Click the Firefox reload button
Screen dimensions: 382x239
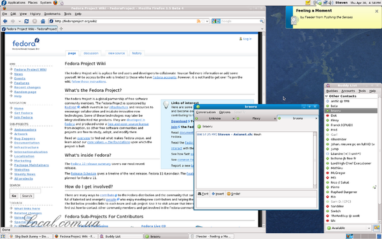26,21
